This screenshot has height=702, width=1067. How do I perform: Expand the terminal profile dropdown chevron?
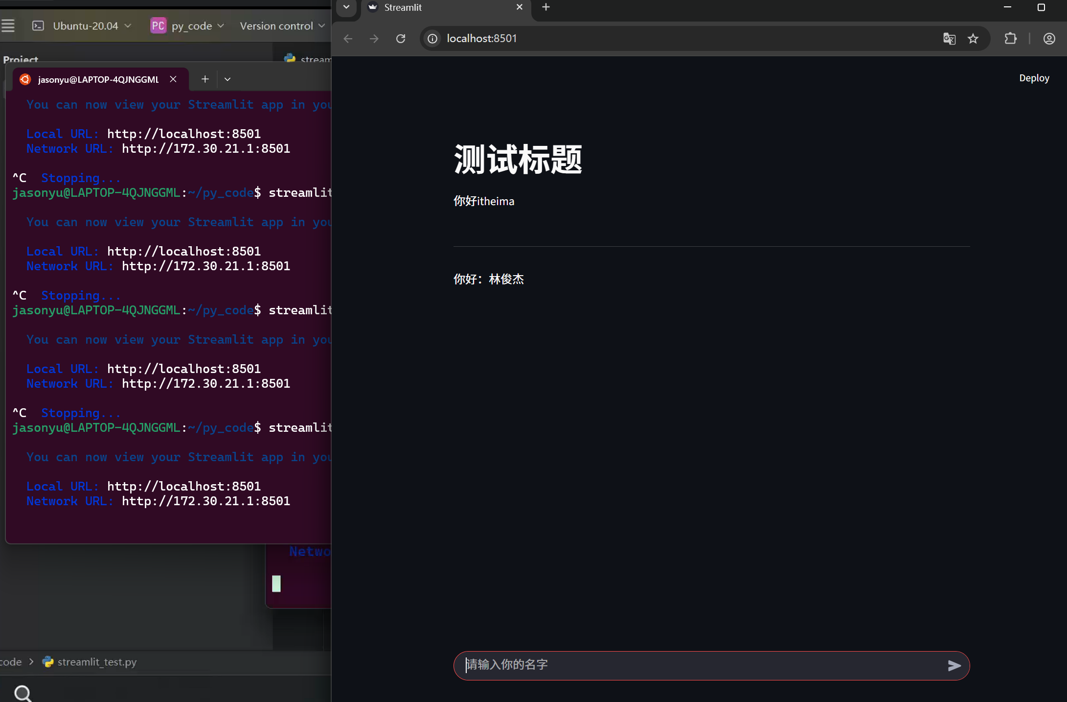click(227, 79)
